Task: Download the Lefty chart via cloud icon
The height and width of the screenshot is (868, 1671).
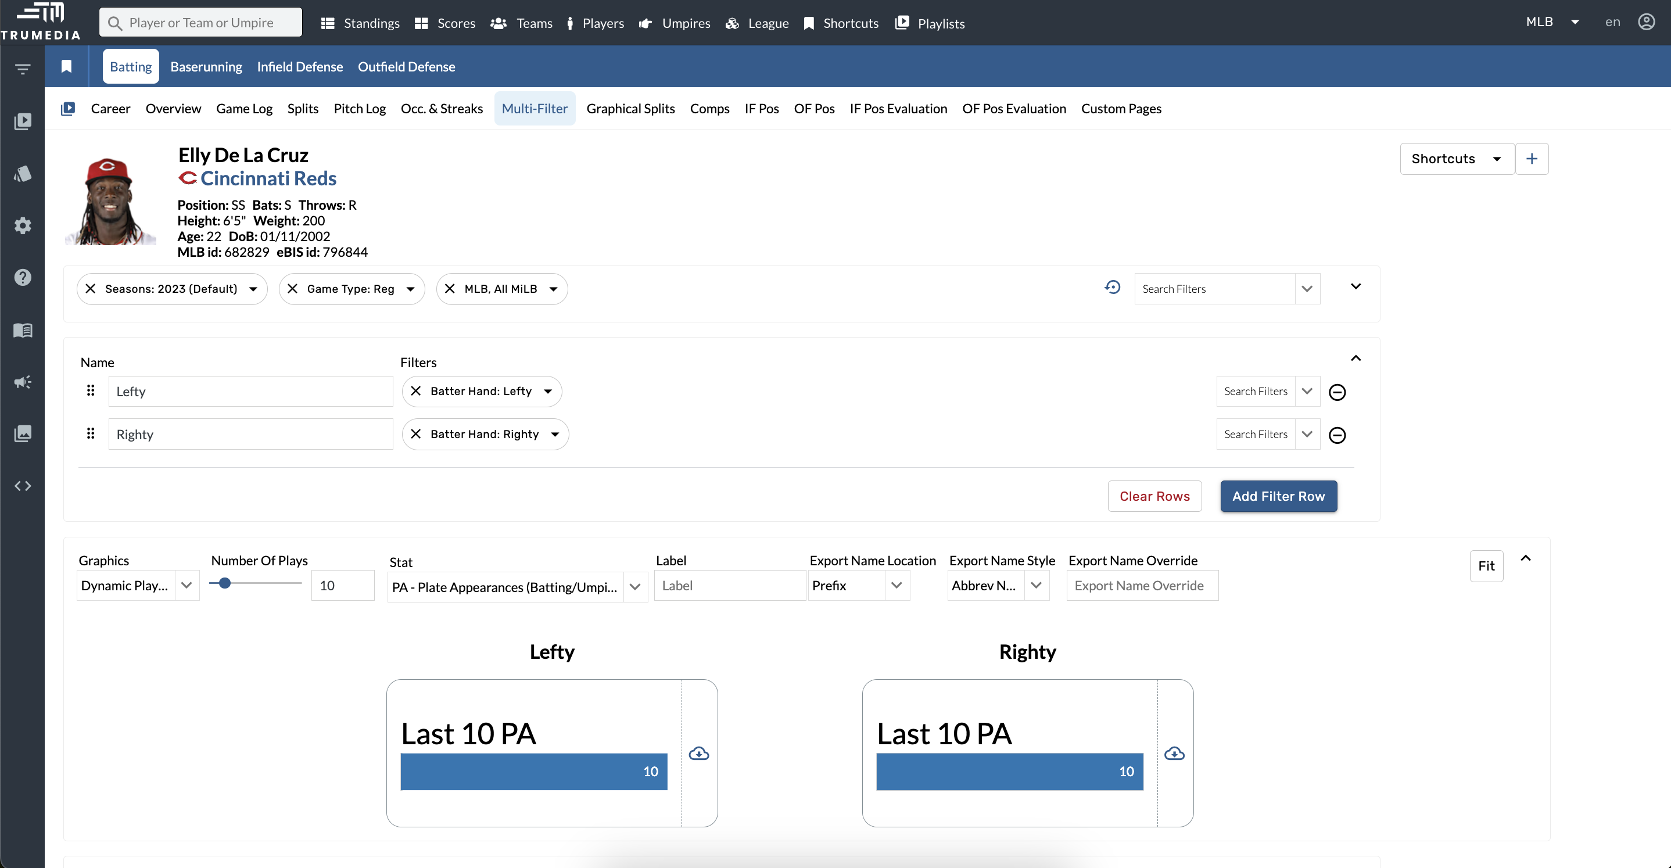Action: coord(700,753)
